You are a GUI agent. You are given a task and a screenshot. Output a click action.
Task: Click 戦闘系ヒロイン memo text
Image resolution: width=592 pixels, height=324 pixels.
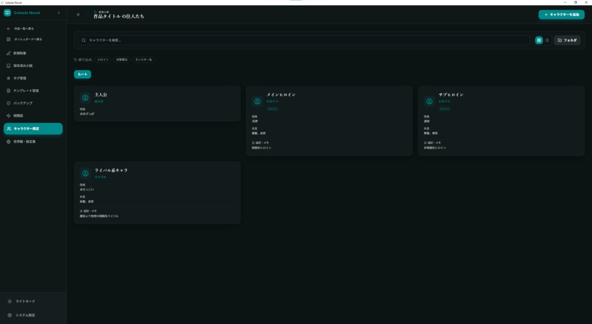[x=262, y=148]
